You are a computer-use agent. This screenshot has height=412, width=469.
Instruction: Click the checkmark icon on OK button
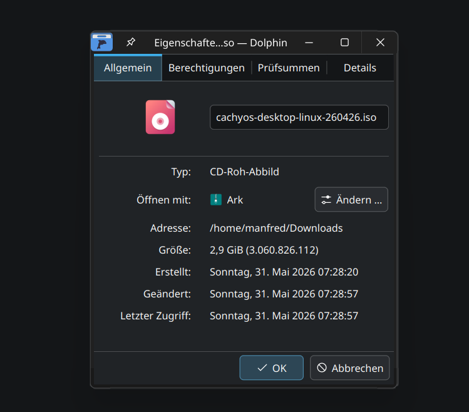pyautogui.click(x=262, y=368)
